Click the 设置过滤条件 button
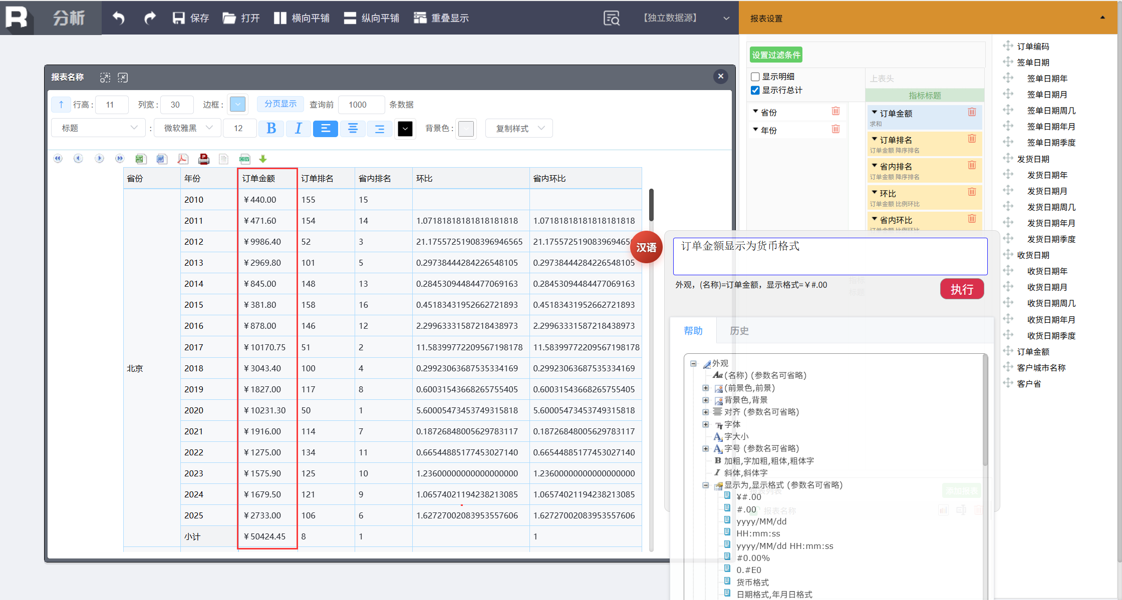The height and width of the screenshot is (600, 1122). (776, 55)
